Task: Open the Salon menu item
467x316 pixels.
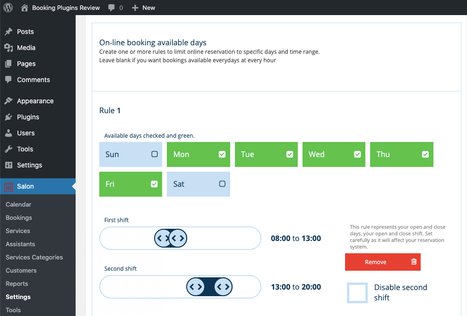Action: coord(38,186)
